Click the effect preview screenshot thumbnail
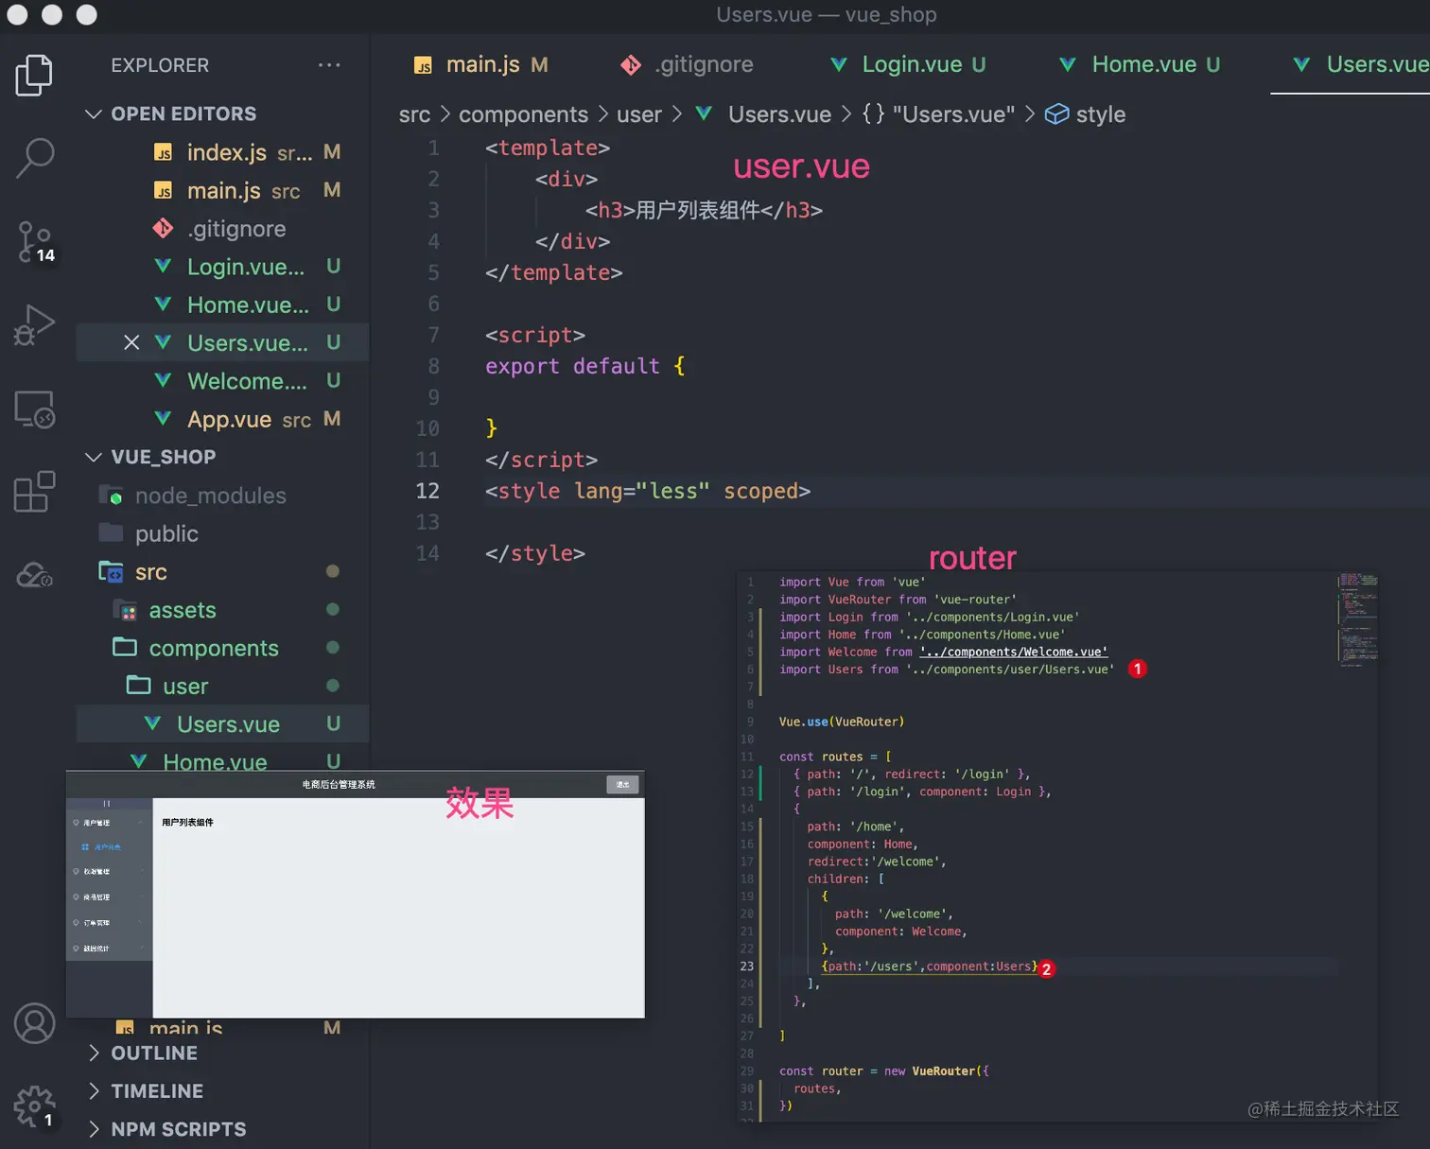This screenshot has width=1430, height=1149. click(356, 895)
